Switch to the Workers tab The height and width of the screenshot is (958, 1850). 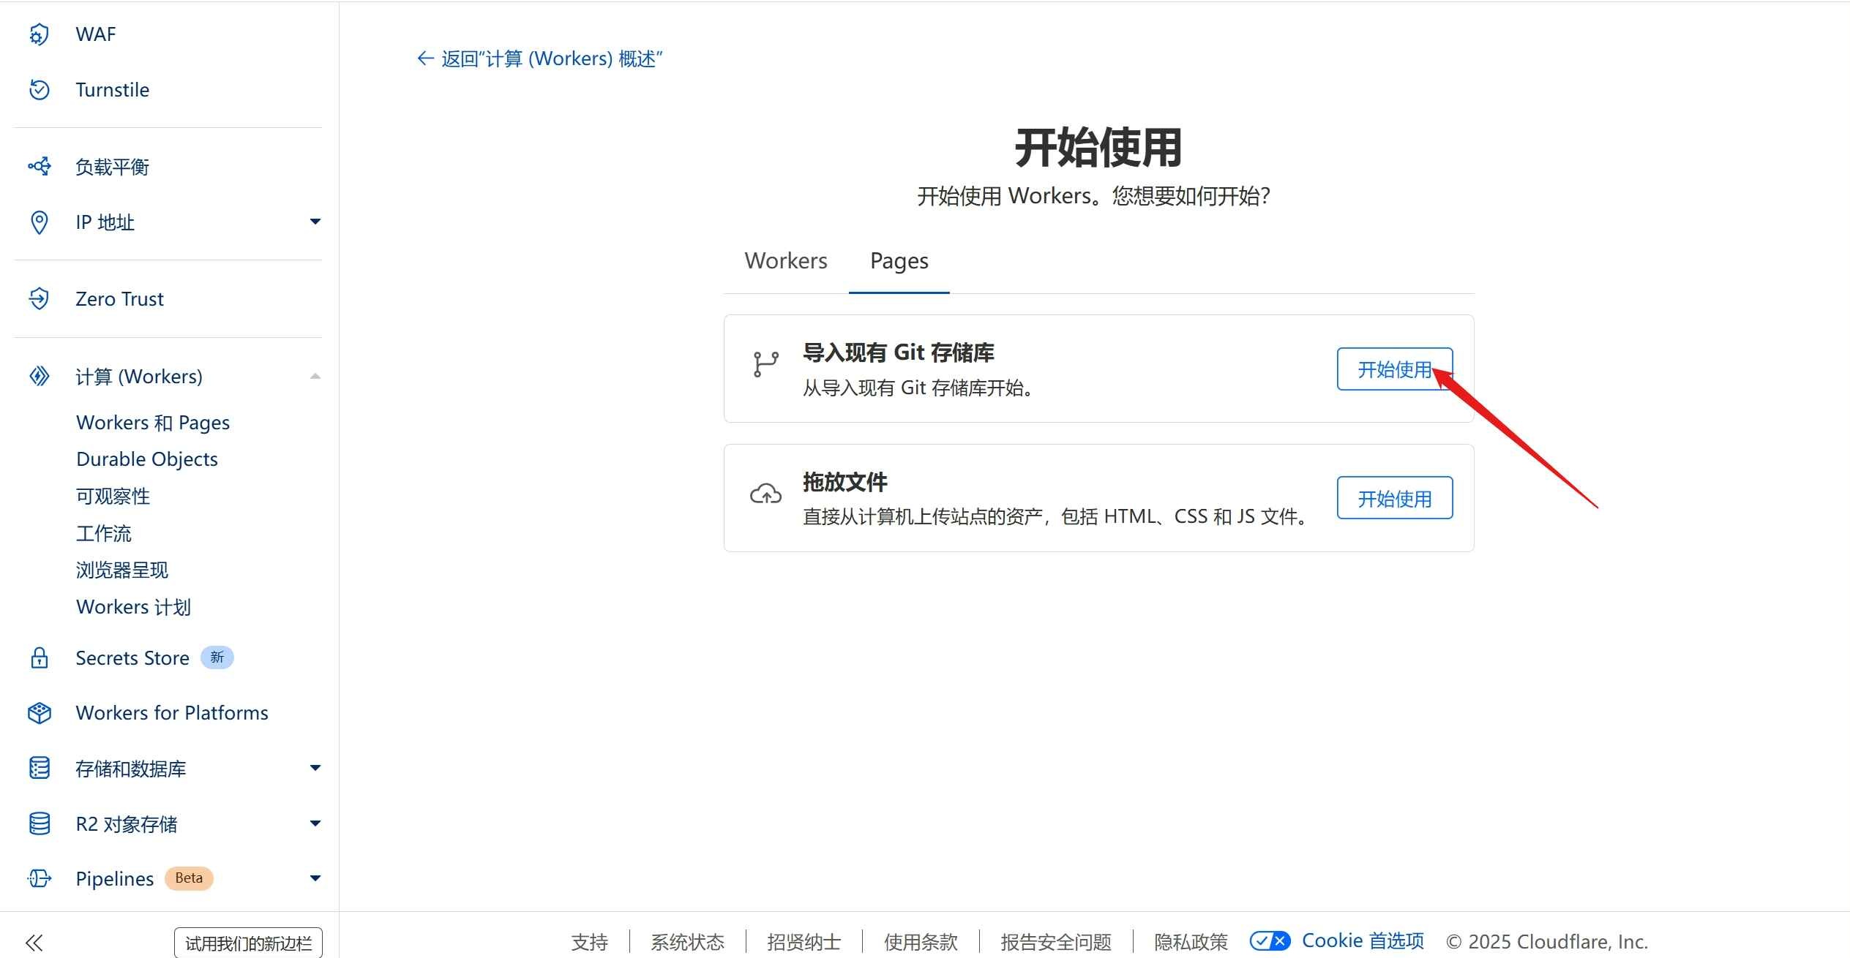pos(786,261)
